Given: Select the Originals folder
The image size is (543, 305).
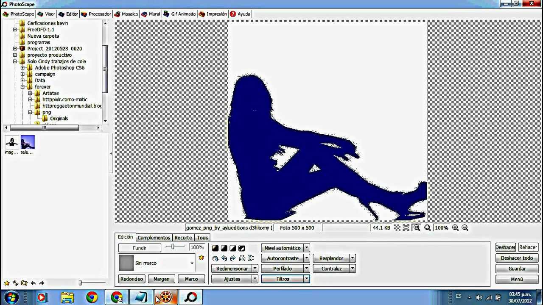Looking at the screenshot, I should (x=59, y=119).
